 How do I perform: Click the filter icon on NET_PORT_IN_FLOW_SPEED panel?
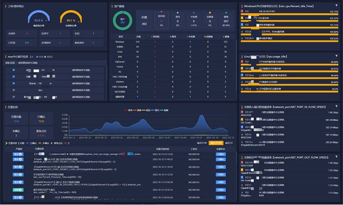(337, 106)
